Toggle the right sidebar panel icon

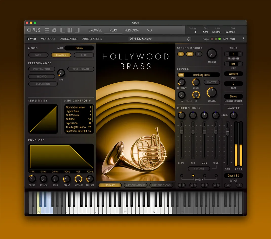coord(77,30)
